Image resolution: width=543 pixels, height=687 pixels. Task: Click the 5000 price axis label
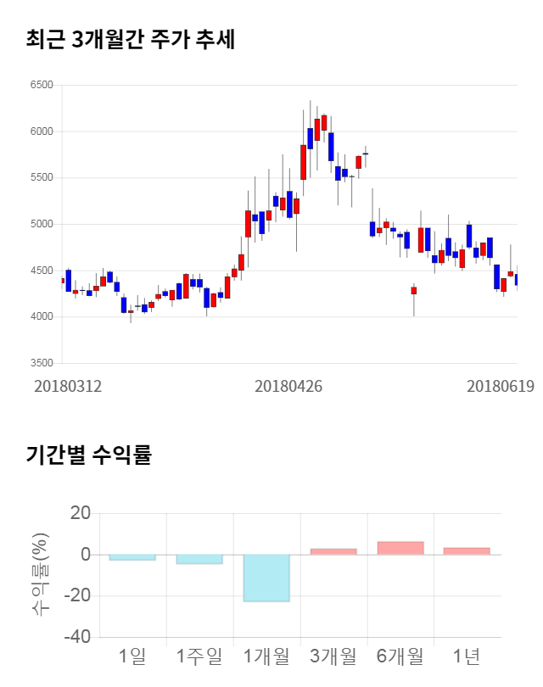[x=41, y=225]
